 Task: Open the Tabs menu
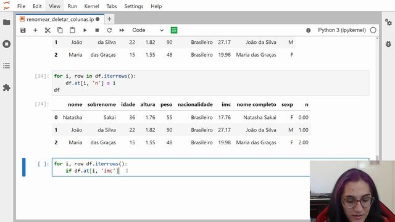click(111, 6)
